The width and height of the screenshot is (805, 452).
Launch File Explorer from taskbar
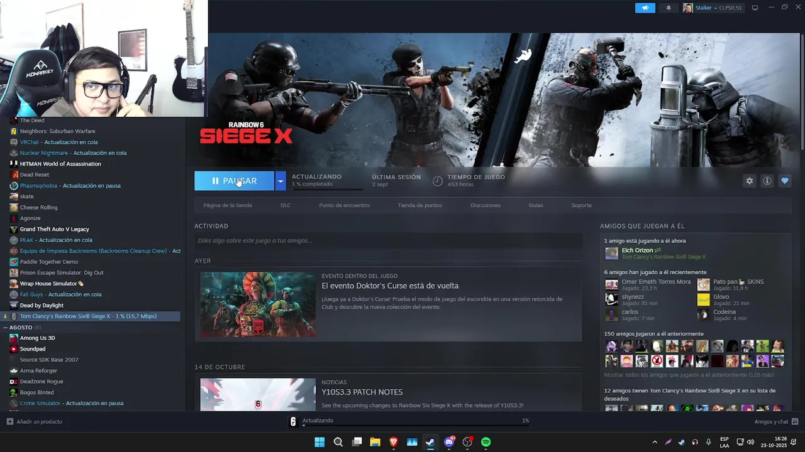(x=375, y=442)
